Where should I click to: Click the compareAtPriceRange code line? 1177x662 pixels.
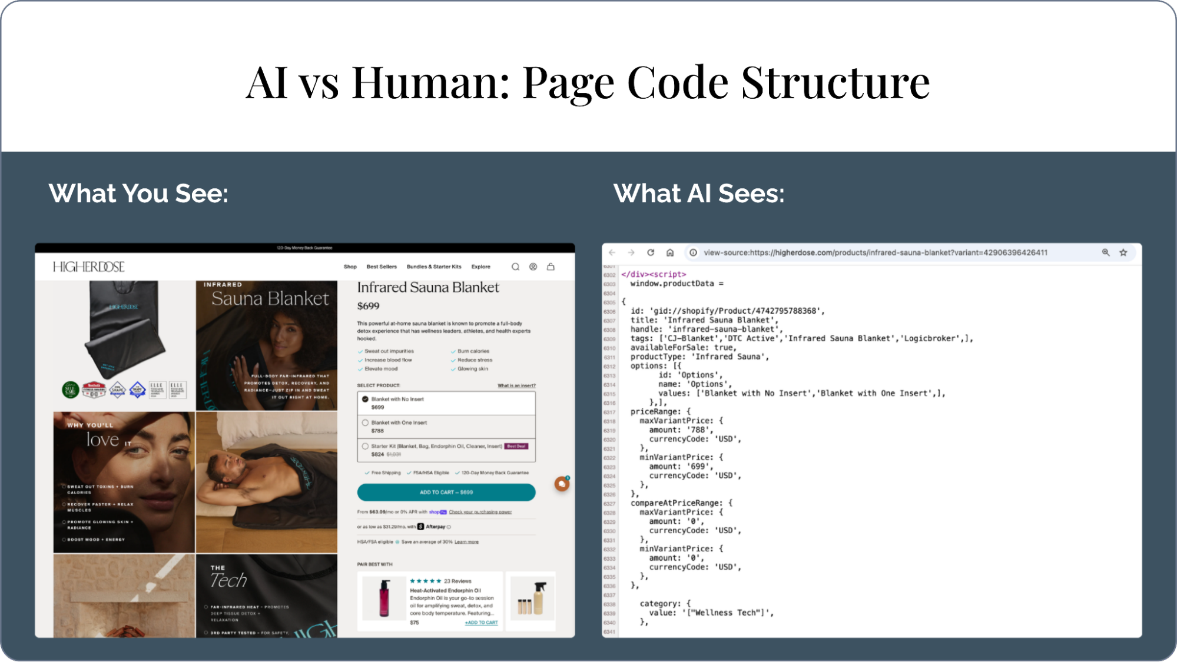[x=682, y=503]
